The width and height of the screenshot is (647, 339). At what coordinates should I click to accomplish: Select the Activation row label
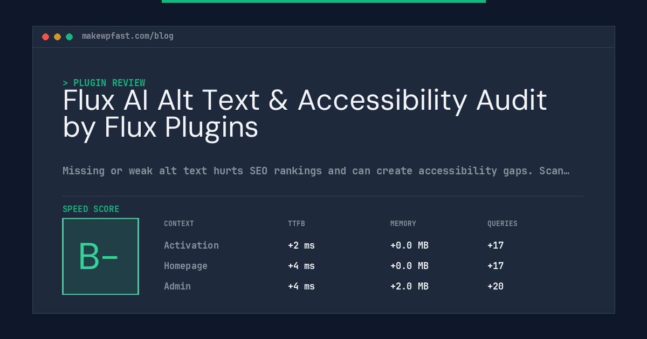click(x=191, y=245)
